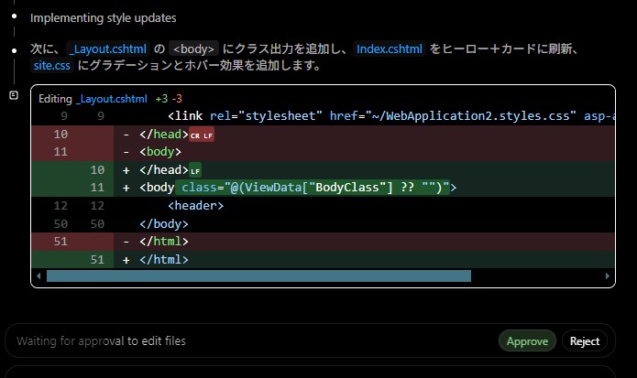The height and width of the screenshot is (378, 637).
Task: Click the +3 additions count in diff header
Action: 161,98
